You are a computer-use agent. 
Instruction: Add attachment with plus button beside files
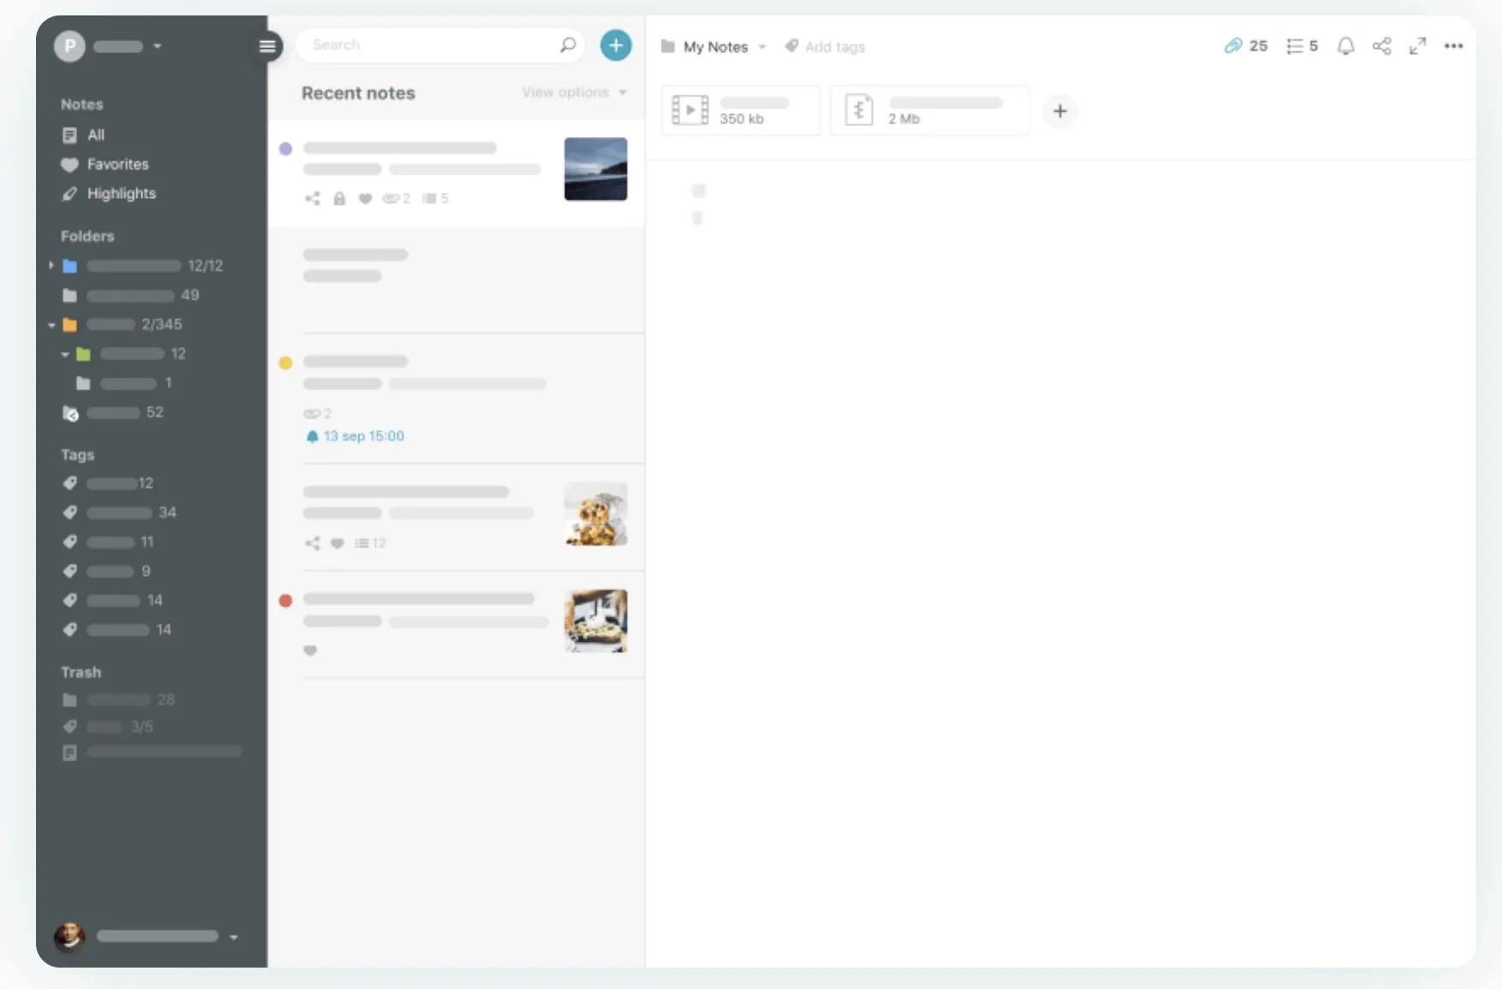pos(1060,111)
